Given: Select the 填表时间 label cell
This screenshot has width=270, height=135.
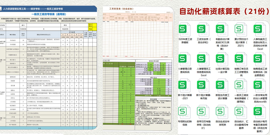Looking at the screenshot, I should pyautogui.click(x=65, y=29).
